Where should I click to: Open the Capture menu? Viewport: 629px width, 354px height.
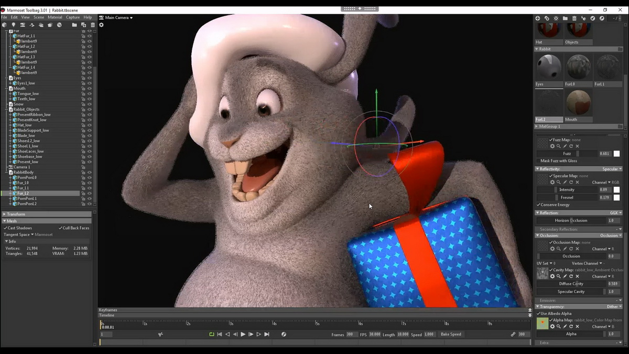73,17
